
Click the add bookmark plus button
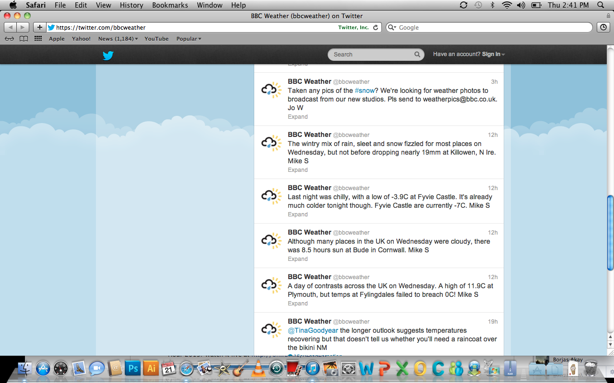39,27
